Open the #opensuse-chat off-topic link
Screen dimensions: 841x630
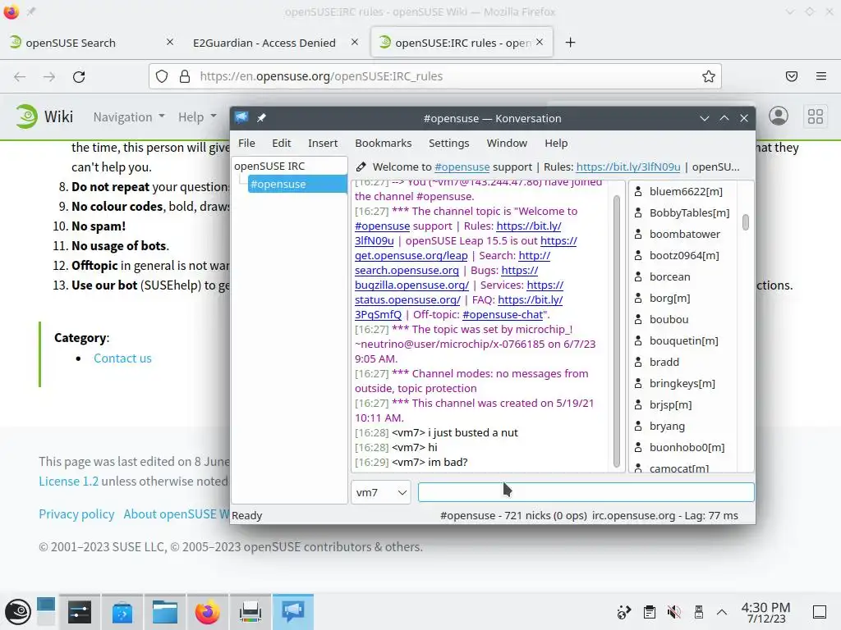tap(503, 314)
